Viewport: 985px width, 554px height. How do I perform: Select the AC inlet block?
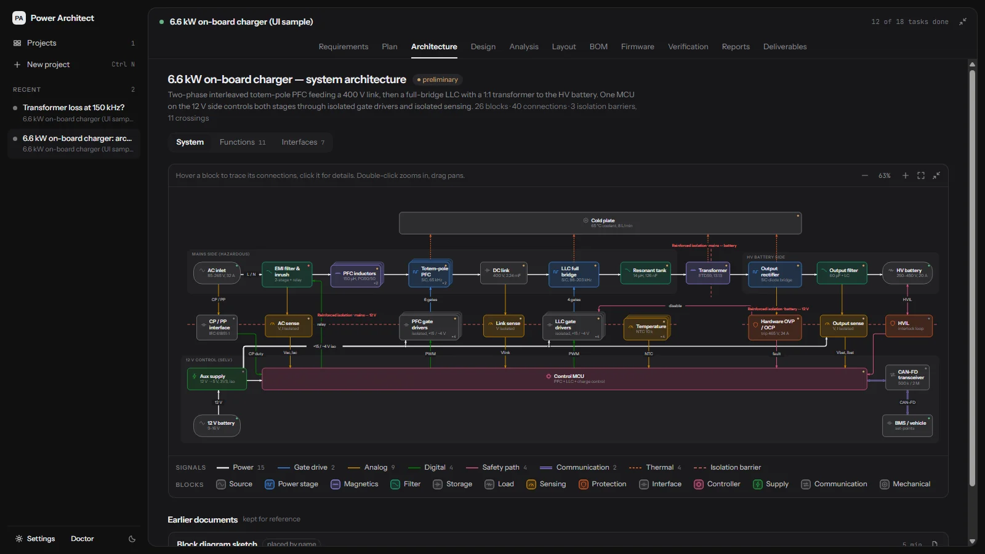coord(217,273)
